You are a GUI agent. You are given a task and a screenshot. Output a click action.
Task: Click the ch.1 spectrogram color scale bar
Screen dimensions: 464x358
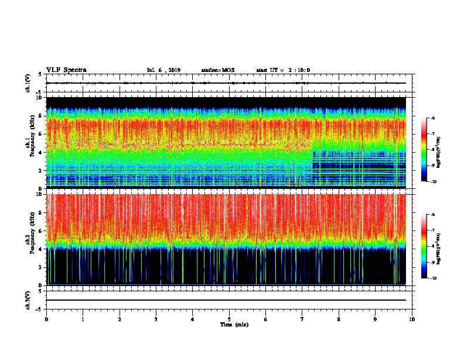tap(424, 150)
